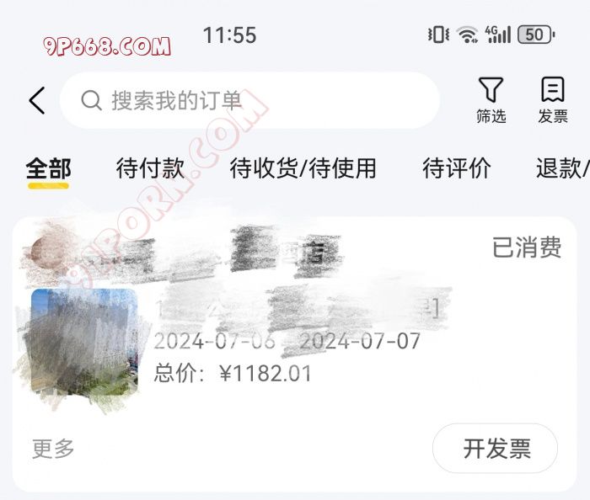Tap the 4G signal strength icon

click(x=498, y=35)
